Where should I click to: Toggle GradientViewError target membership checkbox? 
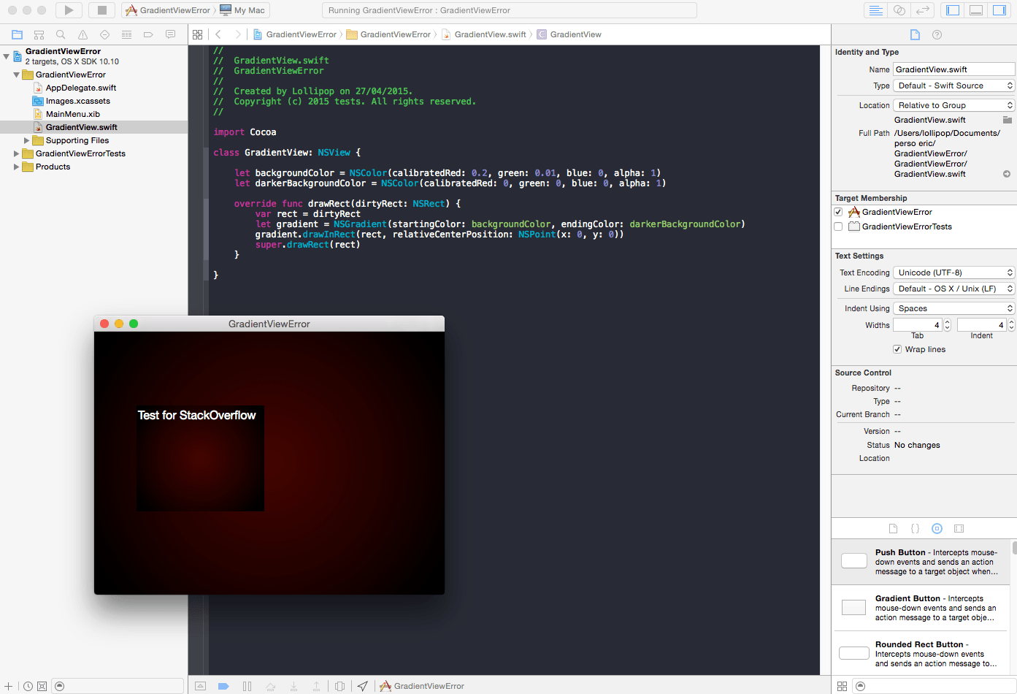[x=838, y=212]
